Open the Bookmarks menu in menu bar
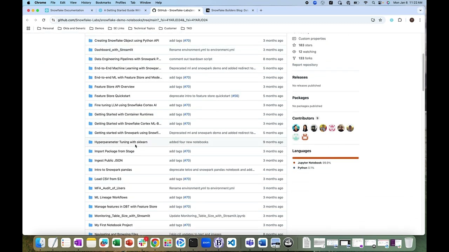 (x=103, y=2)
